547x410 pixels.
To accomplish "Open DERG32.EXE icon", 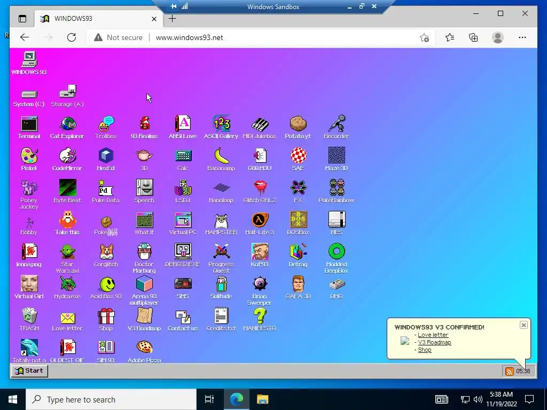I will click(183, 256).
